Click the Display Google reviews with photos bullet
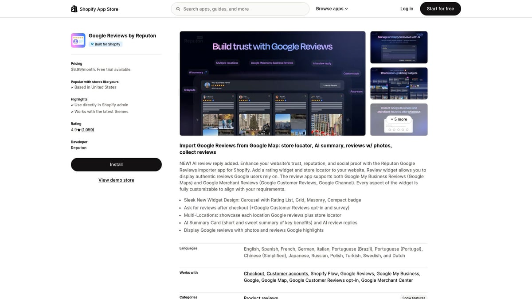This screenshot has height=299, width=532. pyautogui.click(x=254, y=230)
